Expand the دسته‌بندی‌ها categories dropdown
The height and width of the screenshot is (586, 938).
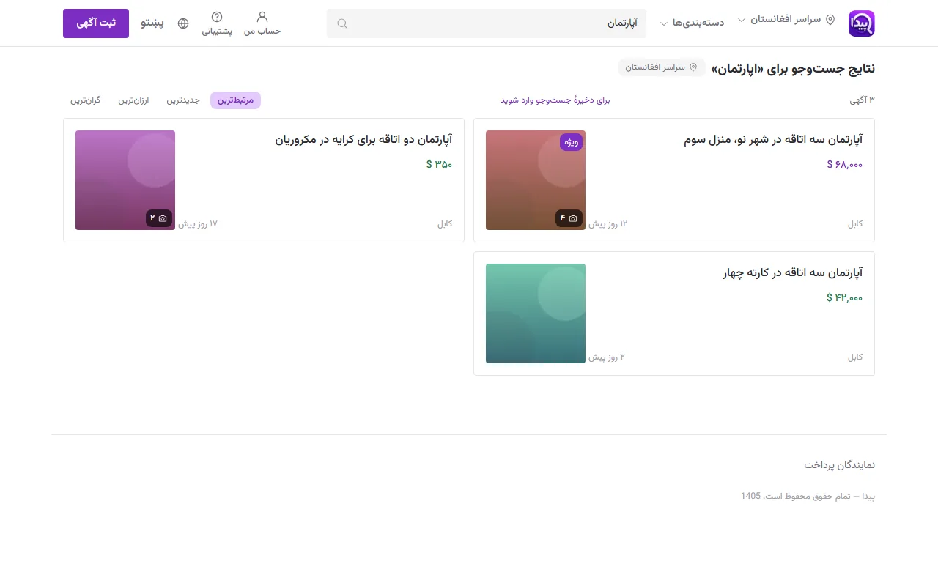692,23
